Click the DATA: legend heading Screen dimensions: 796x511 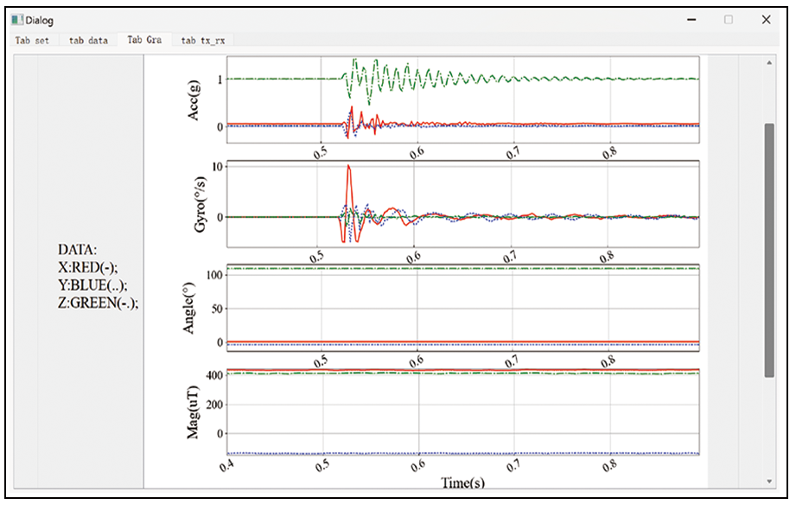click(x=77, y=250)
